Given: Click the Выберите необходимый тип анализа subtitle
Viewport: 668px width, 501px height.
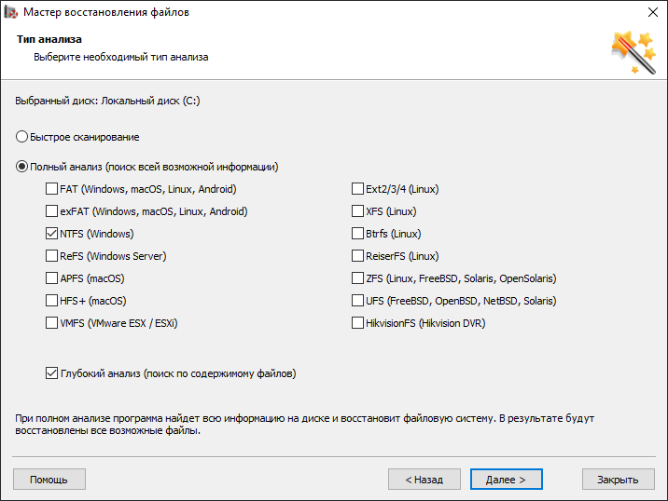Looking at the screenshot, I should pos(121,57).
